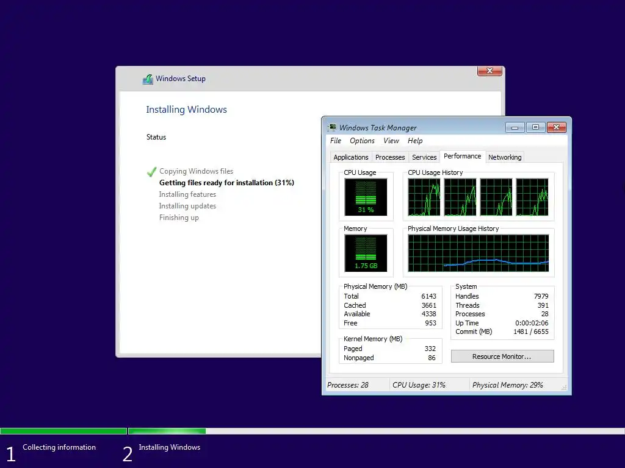Screen dimensions: 625x468
Task: Close the Windows Setup window
Action: [490, 71]
